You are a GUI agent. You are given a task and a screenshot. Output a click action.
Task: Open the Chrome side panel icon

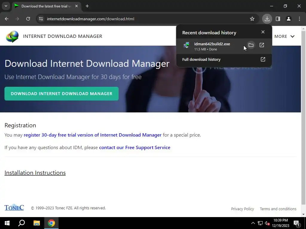[278, 19]
